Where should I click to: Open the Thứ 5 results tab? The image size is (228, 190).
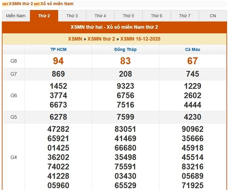[128, 16]
